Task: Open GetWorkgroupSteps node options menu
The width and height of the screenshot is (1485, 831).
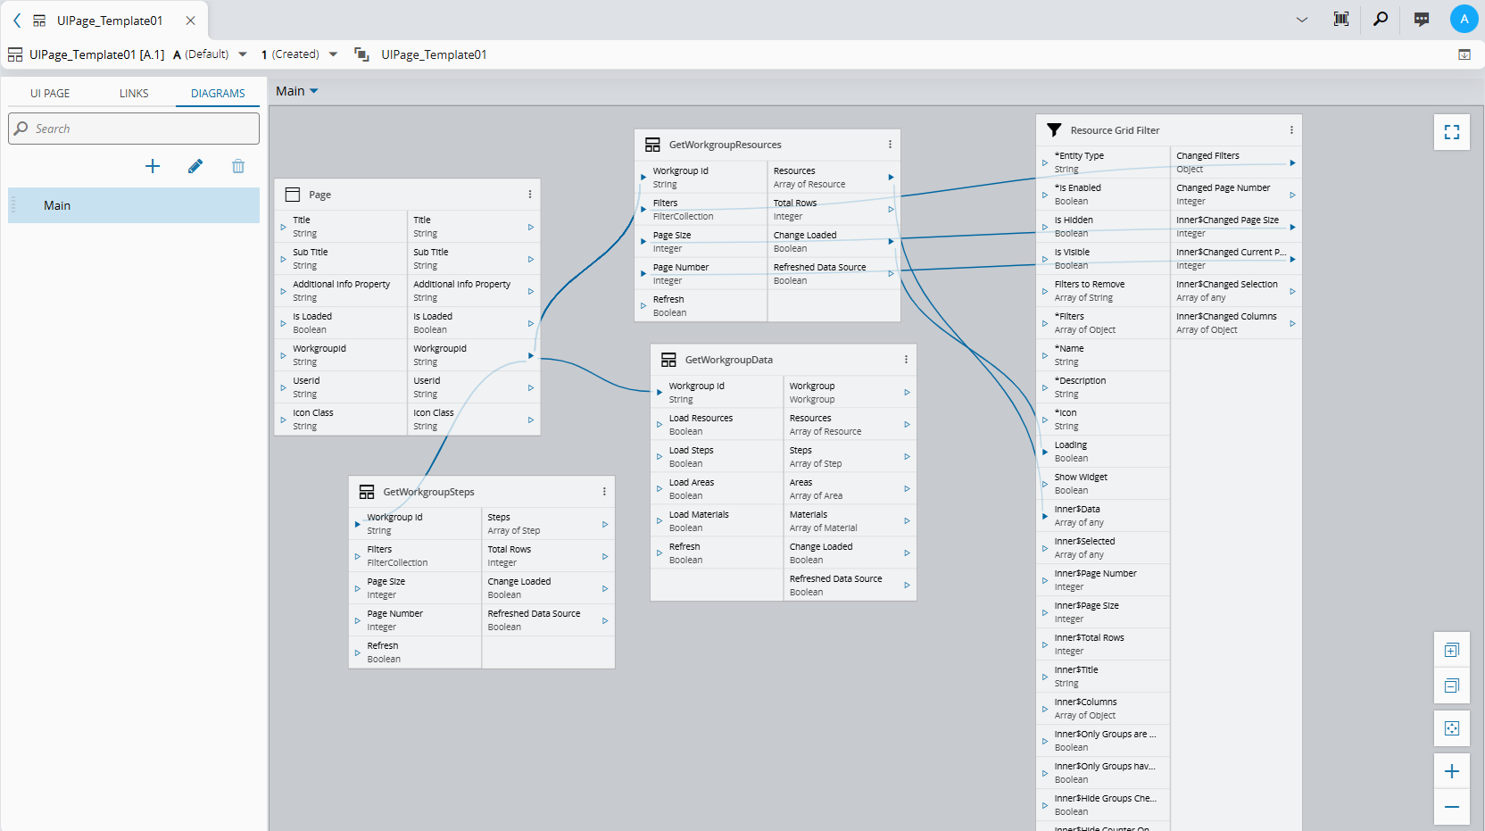Action: pos(604,492)
